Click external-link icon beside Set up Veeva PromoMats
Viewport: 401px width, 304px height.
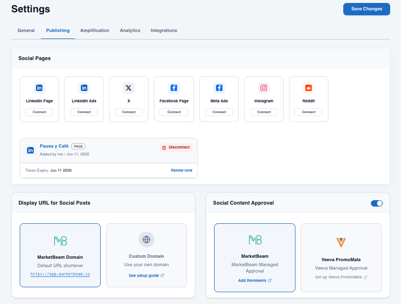(x=365, y=277)
